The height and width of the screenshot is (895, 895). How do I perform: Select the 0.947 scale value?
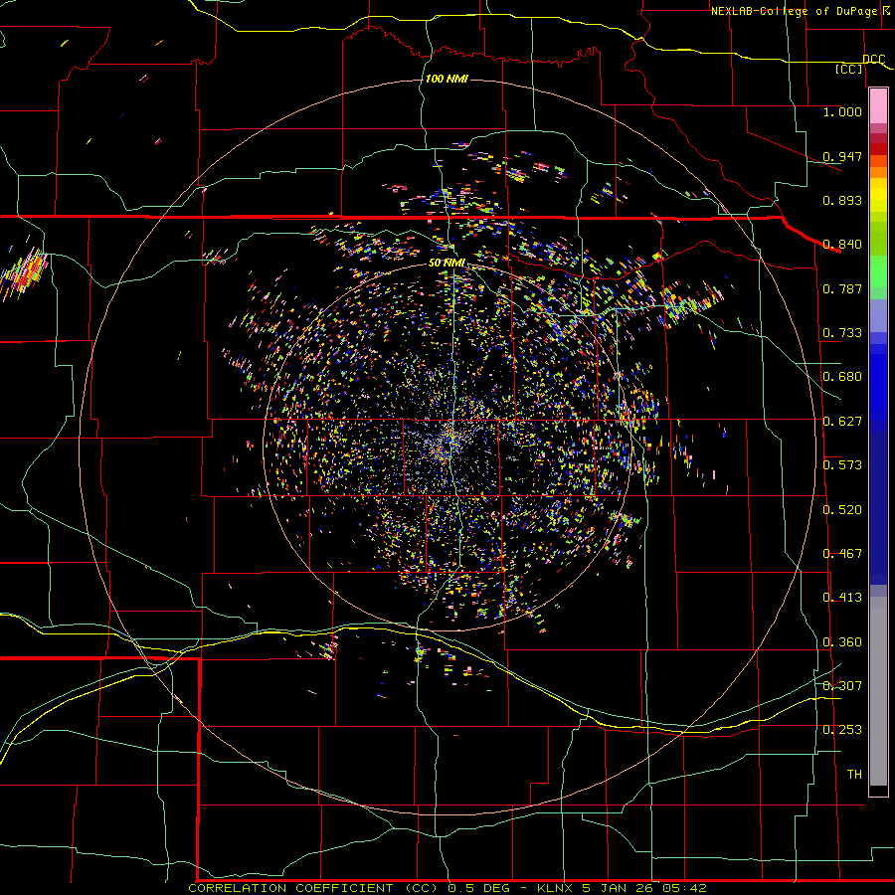coord(842,156)
